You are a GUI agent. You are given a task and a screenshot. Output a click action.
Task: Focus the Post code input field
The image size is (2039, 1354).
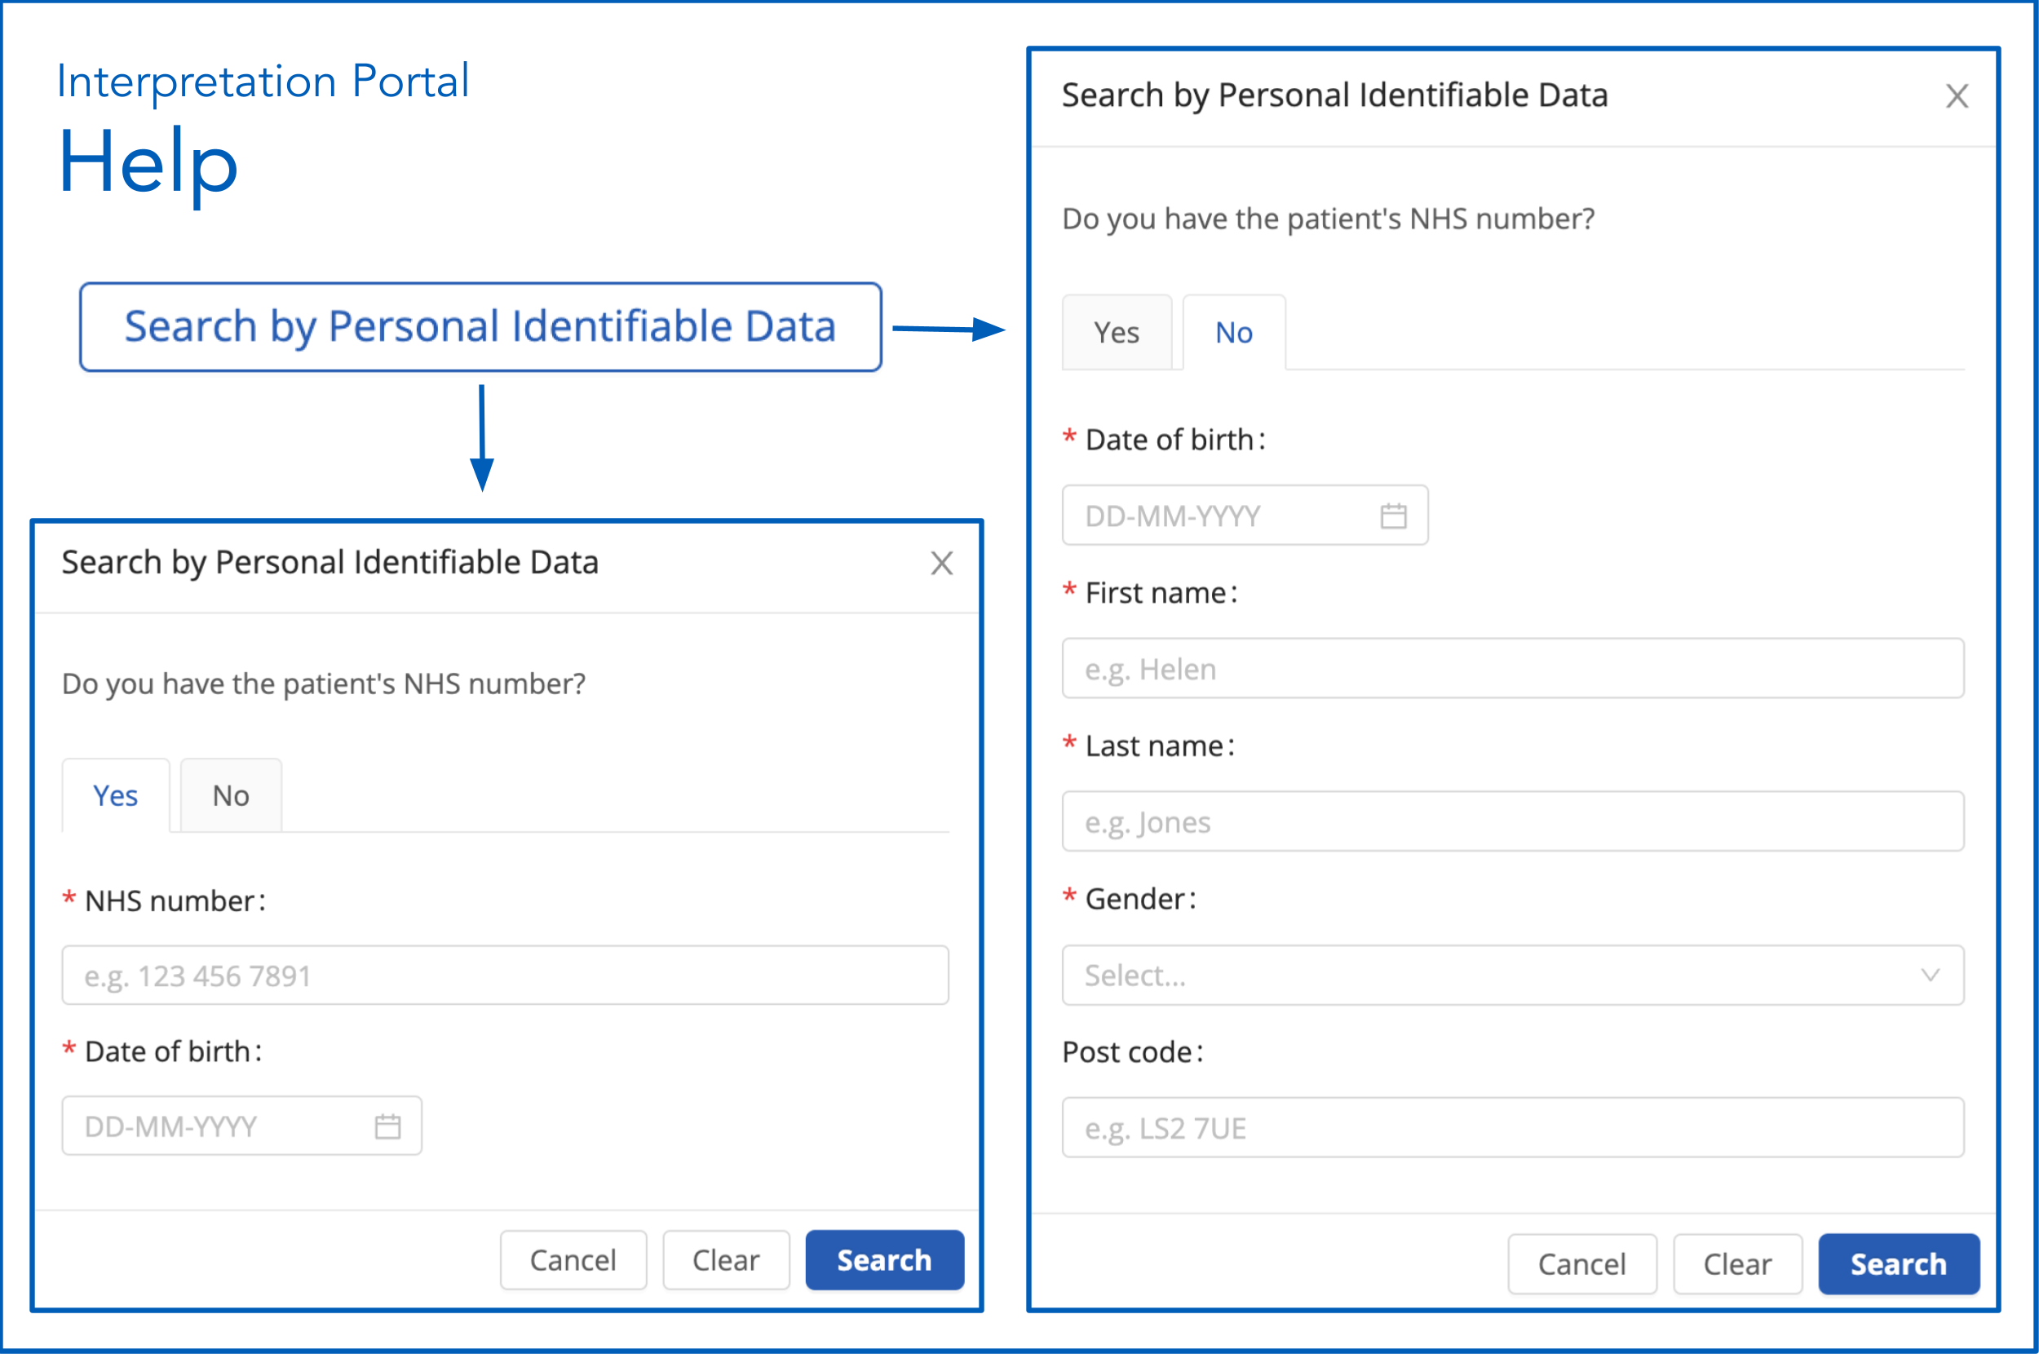(x=1512, y=1128)
